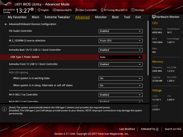The image size is (183, 137).
Task: Click the Hot Keys question mark icon
Action: click(x=133, y=10)
